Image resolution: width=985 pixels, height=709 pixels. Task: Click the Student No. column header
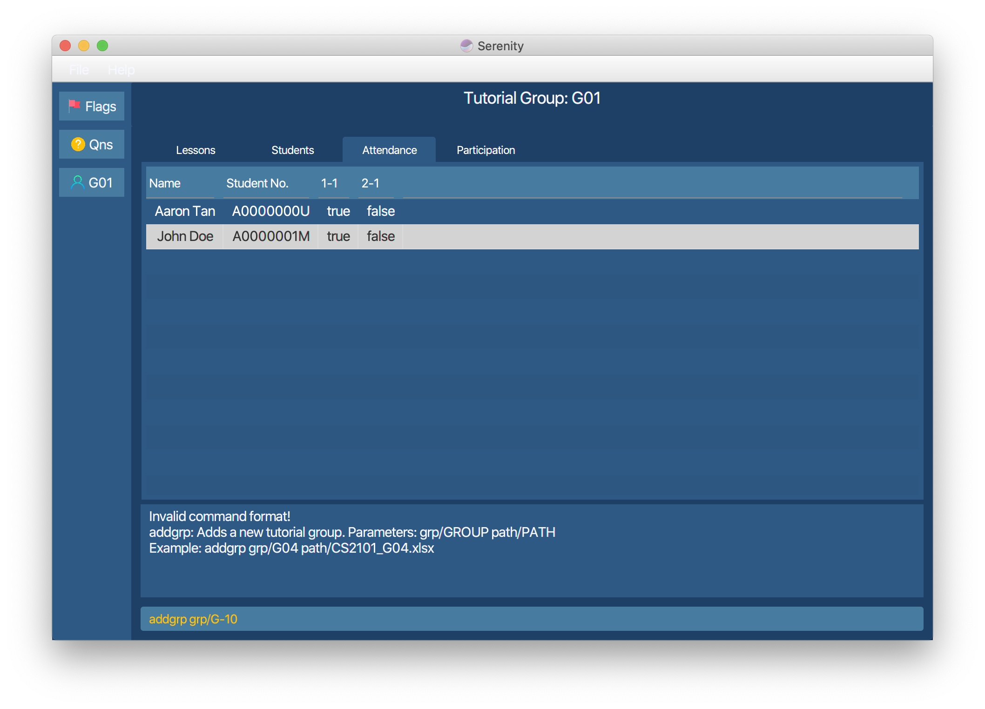click(x=257, y=183)
